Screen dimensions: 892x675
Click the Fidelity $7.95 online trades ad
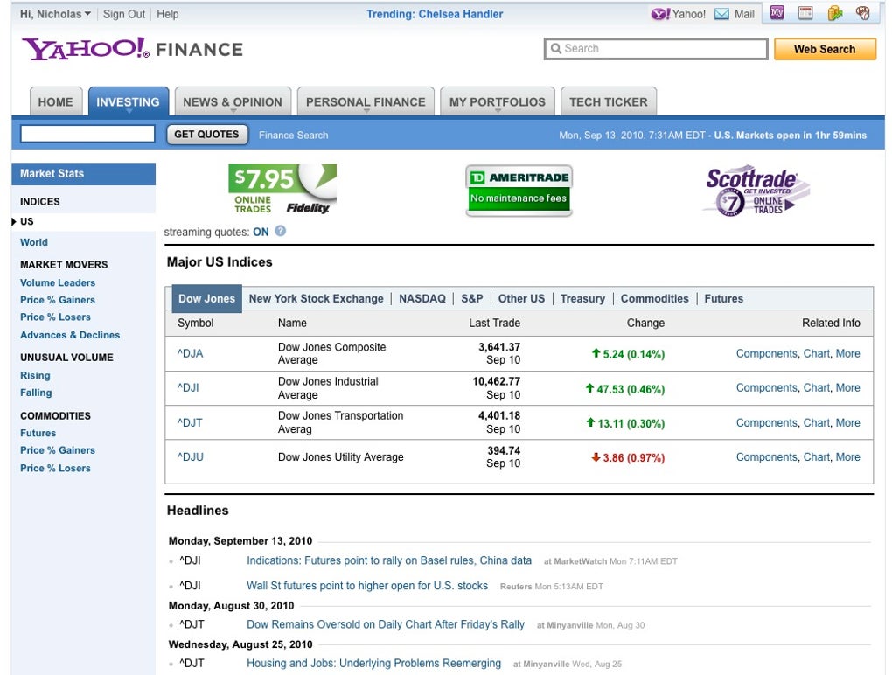click(x=282, y=190)
